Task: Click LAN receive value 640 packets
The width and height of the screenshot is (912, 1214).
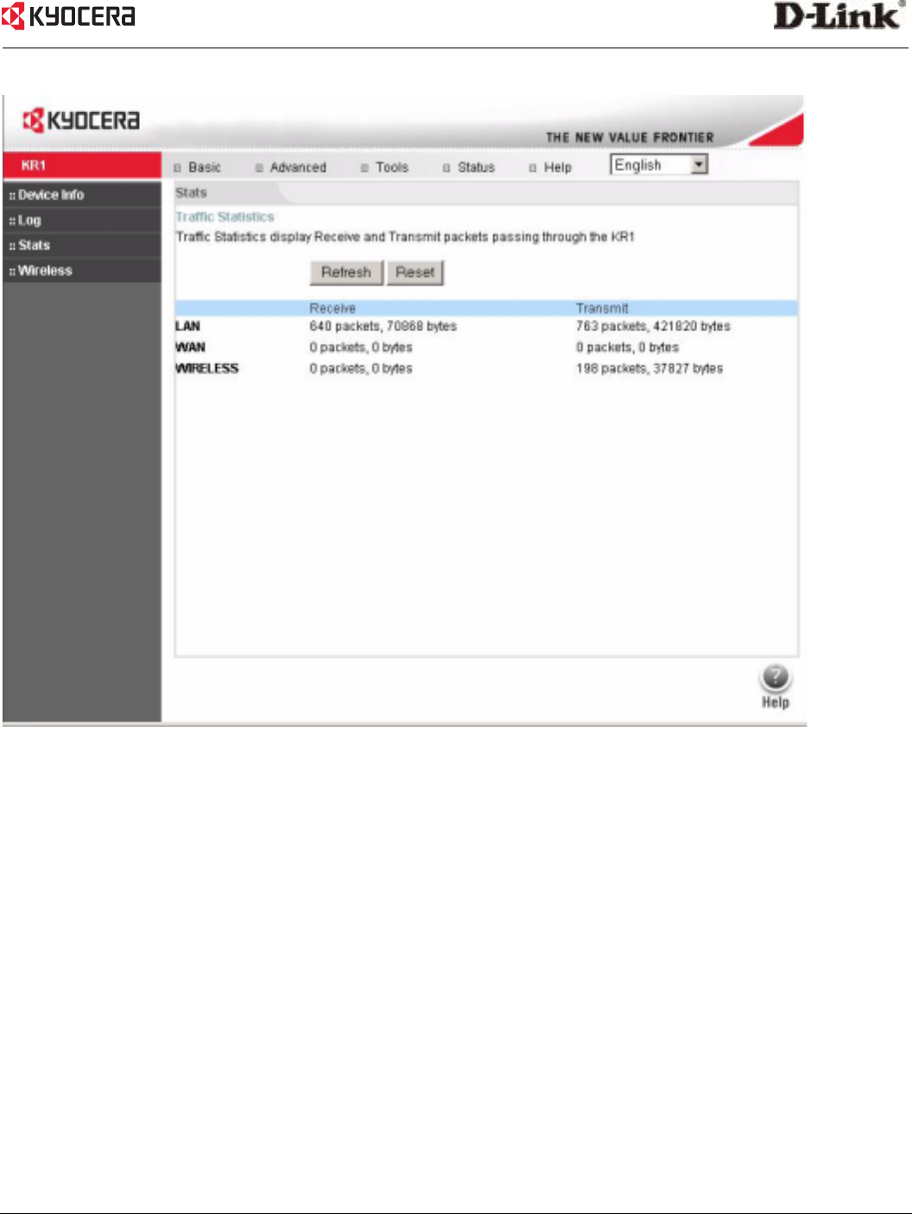Action: 383,327
